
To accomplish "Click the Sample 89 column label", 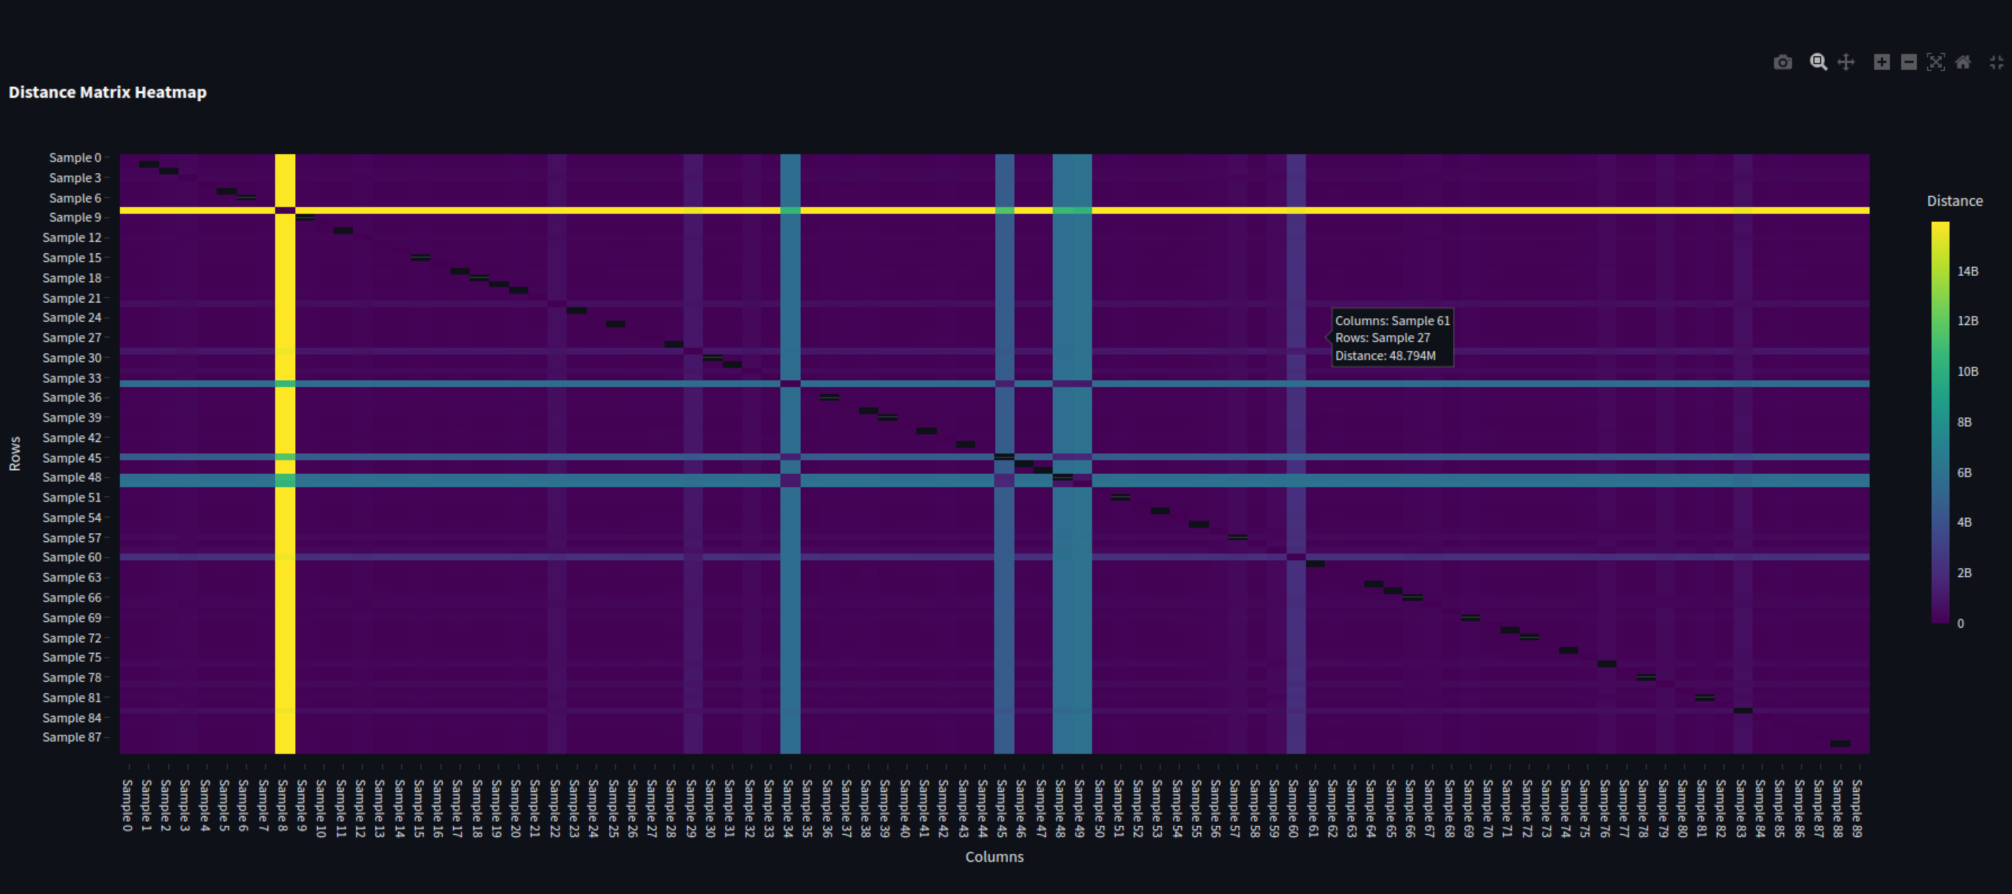I will (1857, 808).
